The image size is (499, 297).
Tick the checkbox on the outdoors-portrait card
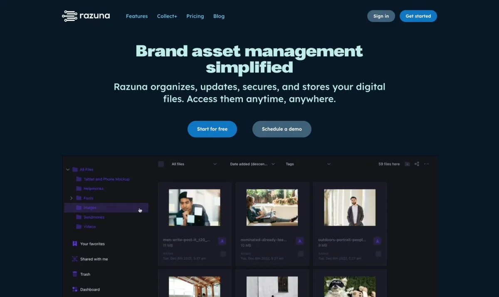point(378,254)
